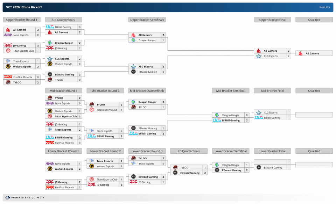336x204 pixels.
Task: Click TYLOO name in UB Quarterfinals
Action: (59, 80)
